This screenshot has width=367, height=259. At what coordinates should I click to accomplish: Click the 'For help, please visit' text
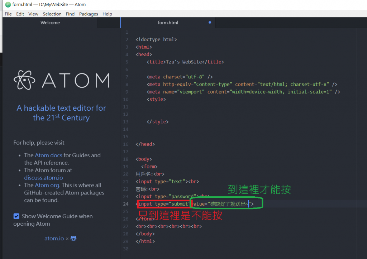(x=39, y=143)
